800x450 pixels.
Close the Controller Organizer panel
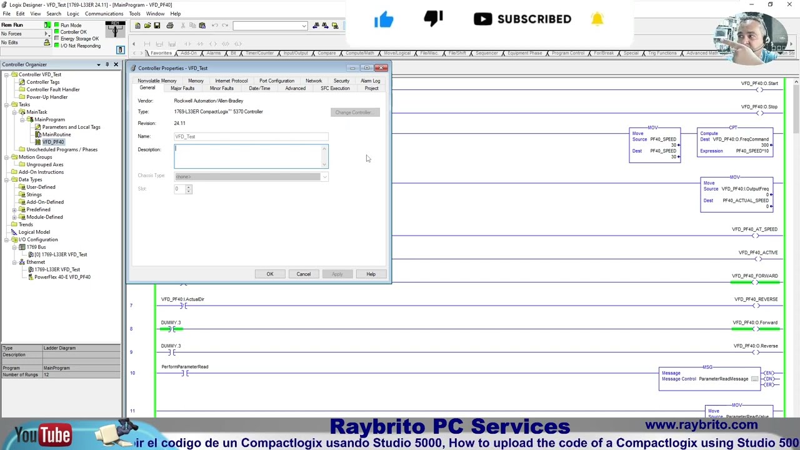coord(116,64)
